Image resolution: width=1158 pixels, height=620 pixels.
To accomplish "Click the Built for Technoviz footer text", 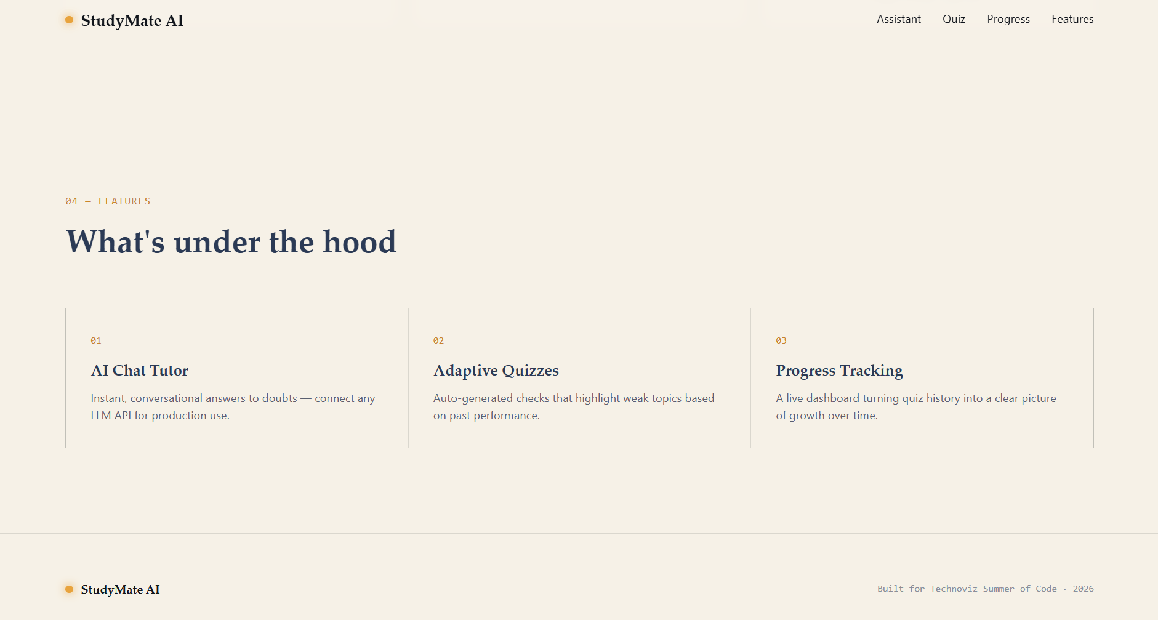I will (986, 589).
